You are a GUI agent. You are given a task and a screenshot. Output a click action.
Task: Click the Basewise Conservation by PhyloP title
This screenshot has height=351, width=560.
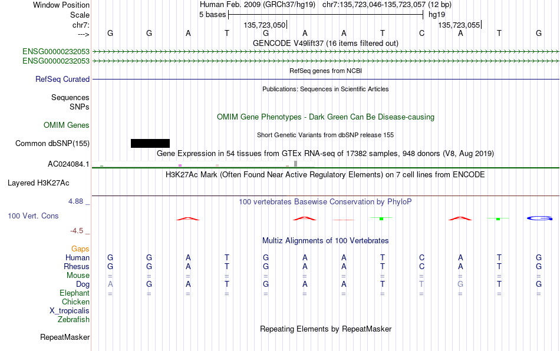click(326, 201)
